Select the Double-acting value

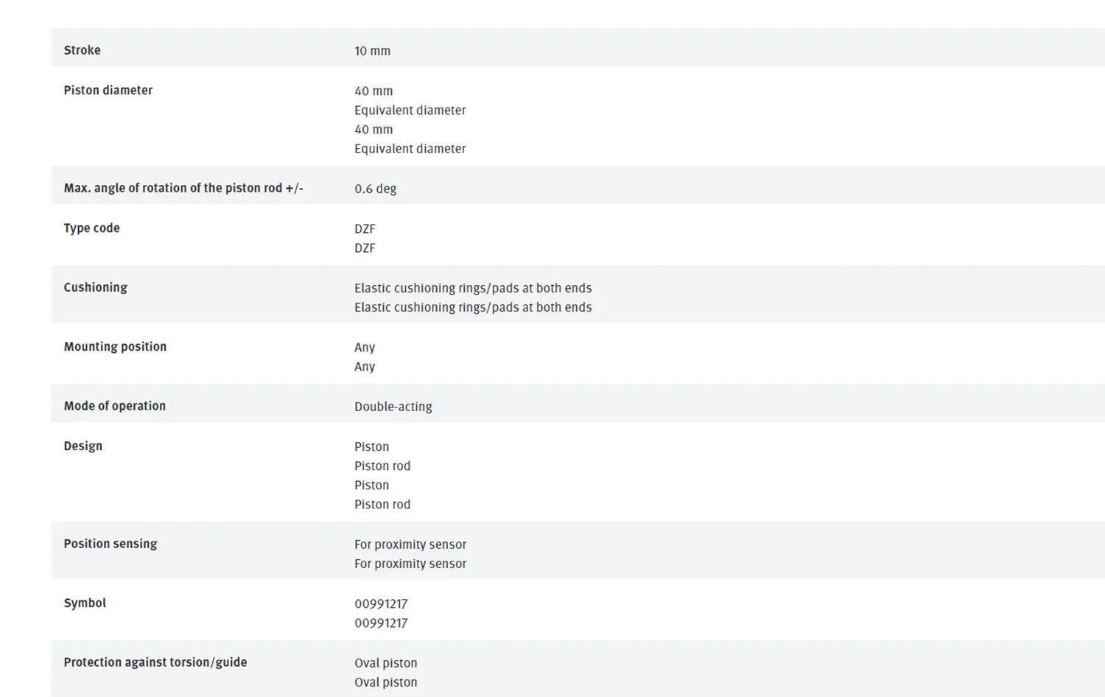pos(393,407)
